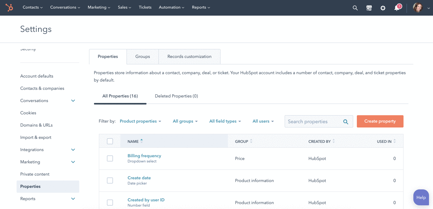Click the Create property button
Image resolution: width=433 pixels, height=209 pixels.
tap(380, 121)
